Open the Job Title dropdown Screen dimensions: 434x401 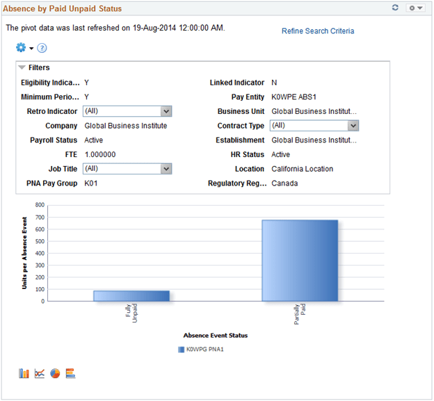point(127,169)
